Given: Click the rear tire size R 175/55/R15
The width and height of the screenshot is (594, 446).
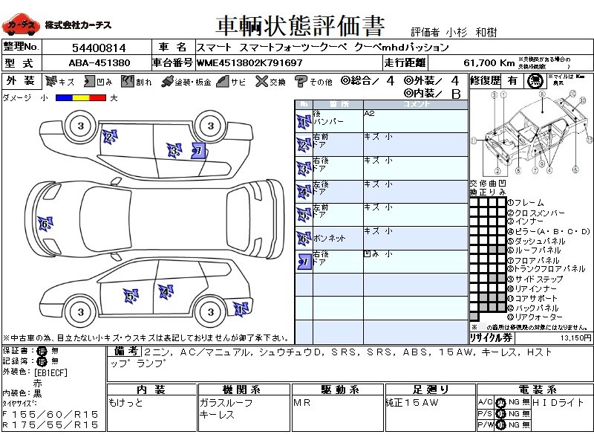Looking at the screenshot, I should (50, 424).
